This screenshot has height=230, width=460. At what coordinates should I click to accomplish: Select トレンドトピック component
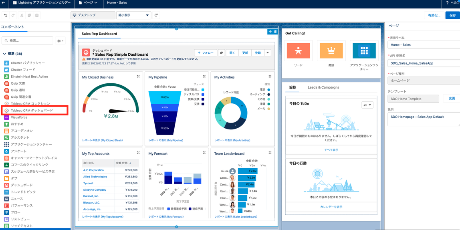tap(23, 192)
